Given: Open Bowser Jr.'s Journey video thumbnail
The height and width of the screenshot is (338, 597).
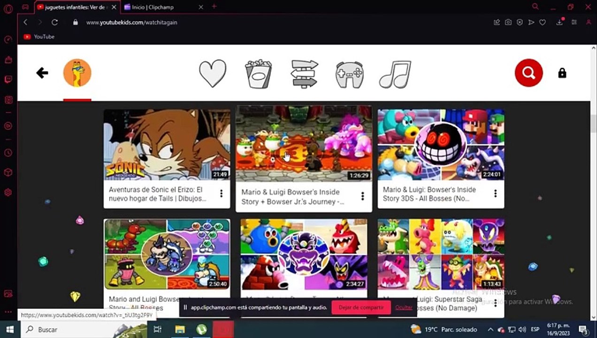Looking at the screenshot, I should tap(304, 144).
